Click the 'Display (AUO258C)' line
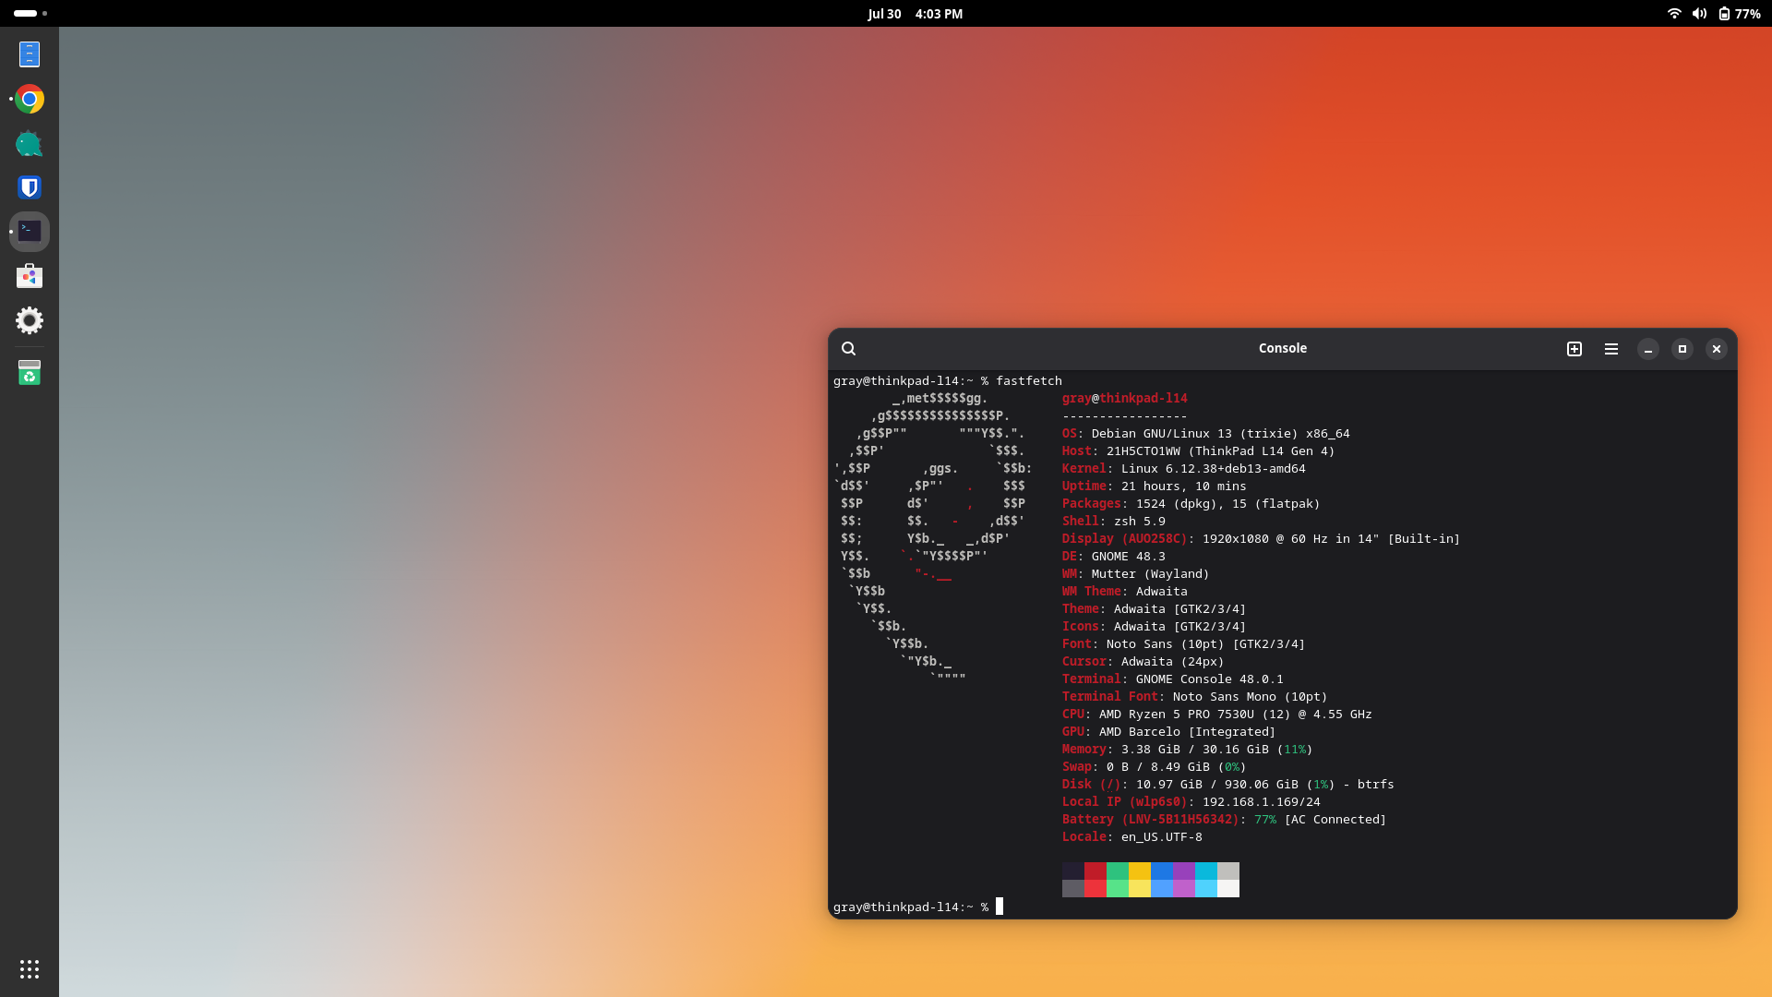This screenshot has width=1772, height=997. coord(1261,538)
